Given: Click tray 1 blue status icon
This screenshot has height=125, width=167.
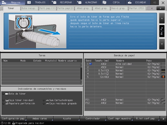Looking at the screenshot, I should coord(91,64).
